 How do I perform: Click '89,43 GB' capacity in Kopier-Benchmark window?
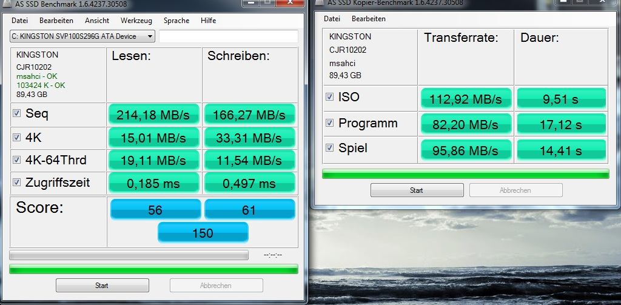[x=345, y=75]
